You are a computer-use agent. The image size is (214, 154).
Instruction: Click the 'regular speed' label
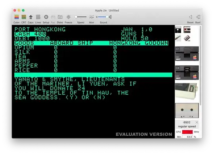[187, 126]
